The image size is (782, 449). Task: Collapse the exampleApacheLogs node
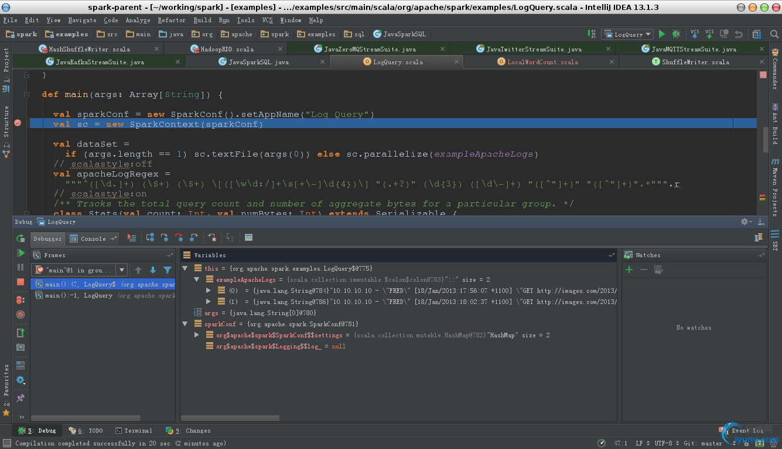click(x=197, y=279)
